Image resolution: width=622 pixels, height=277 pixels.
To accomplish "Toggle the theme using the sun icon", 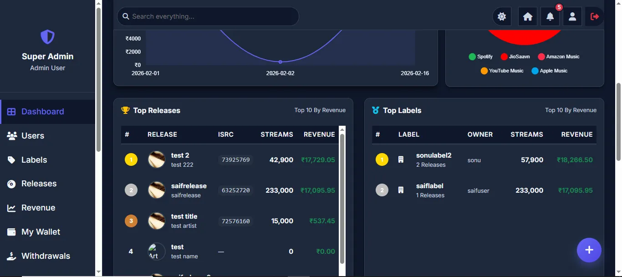I will coord(502,17).
